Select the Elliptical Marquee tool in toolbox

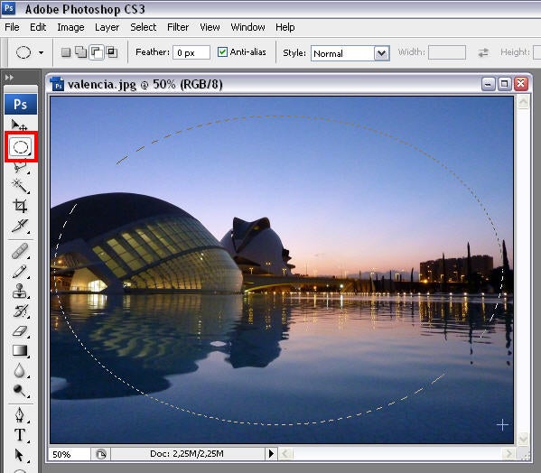point(21,147)
